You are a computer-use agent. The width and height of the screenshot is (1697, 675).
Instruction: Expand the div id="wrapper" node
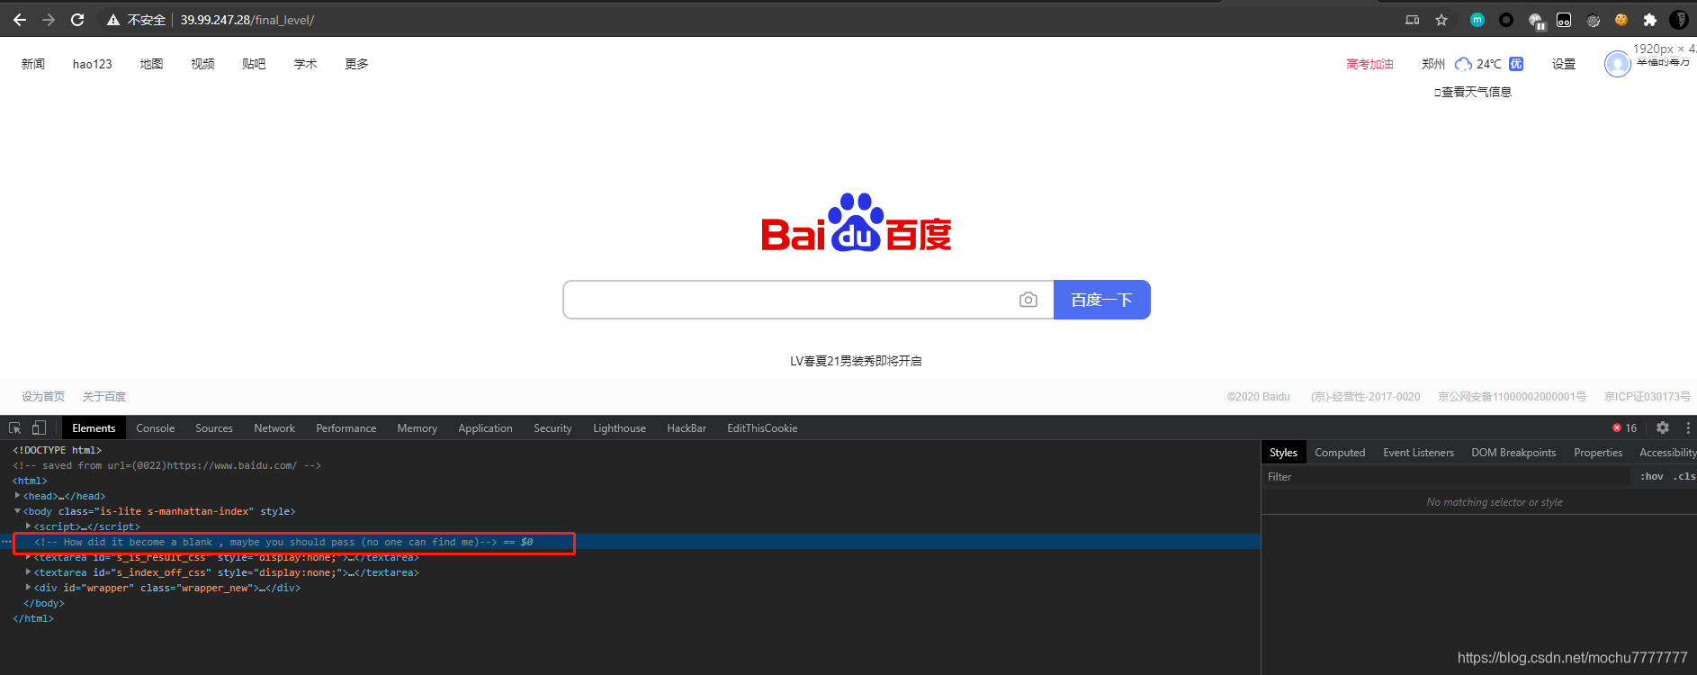click(28, 588)
